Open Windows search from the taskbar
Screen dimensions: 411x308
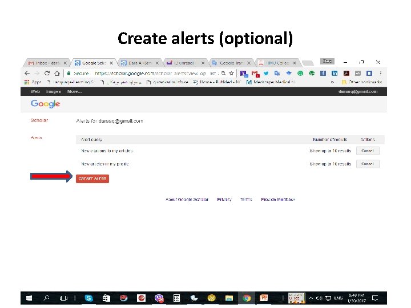click(47, 298)
